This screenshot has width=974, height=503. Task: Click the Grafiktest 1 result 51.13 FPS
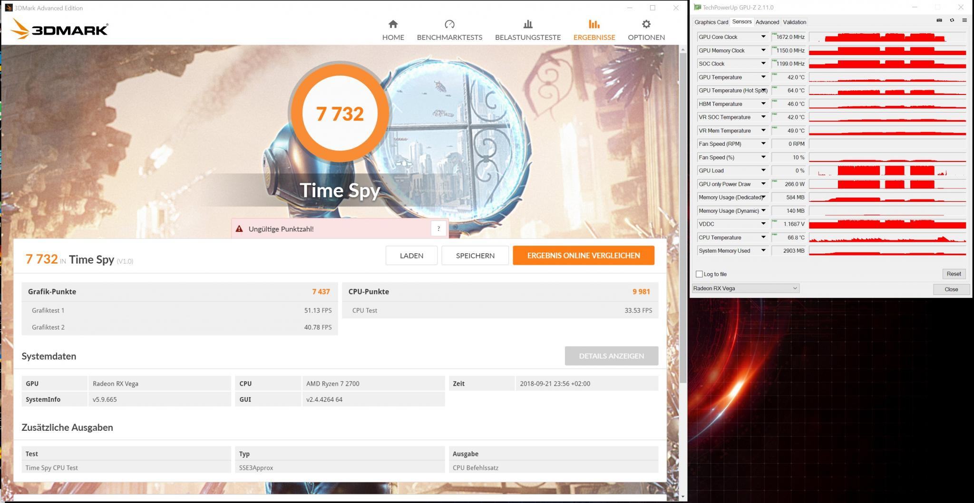tap(318, 310)
